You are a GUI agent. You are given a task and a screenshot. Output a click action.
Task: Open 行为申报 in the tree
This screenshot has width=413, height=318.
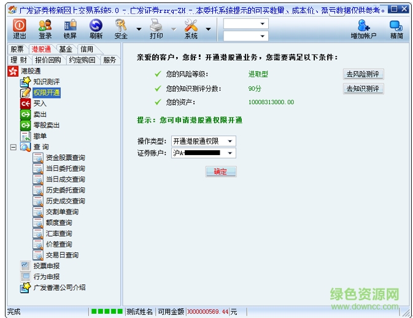47,277
